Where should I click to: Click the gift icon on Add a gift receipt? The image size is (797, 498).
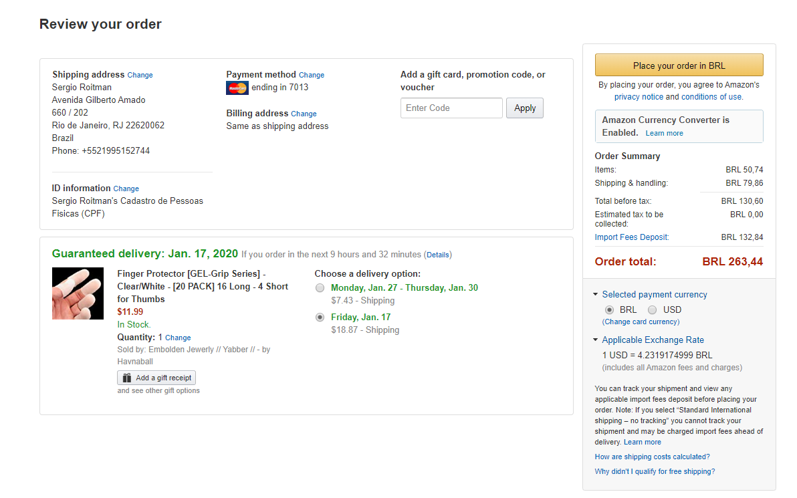(x=126, y=378)
